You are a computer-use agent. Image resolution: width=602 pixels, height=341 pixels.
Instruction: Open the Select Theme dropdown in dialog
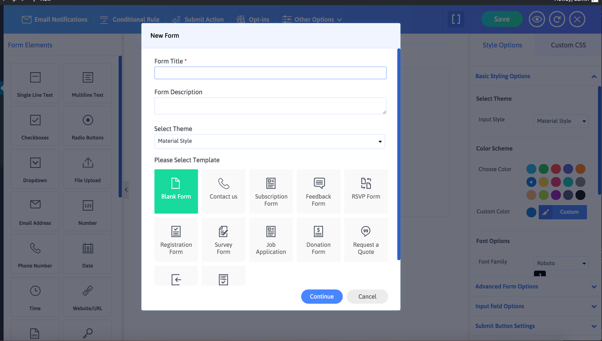click(269, 141)
